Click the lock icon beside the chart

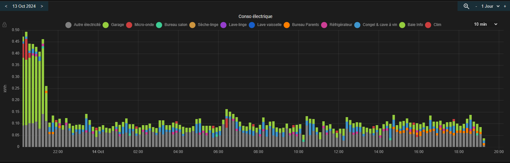pyautogui.click(x=5, y=25)
